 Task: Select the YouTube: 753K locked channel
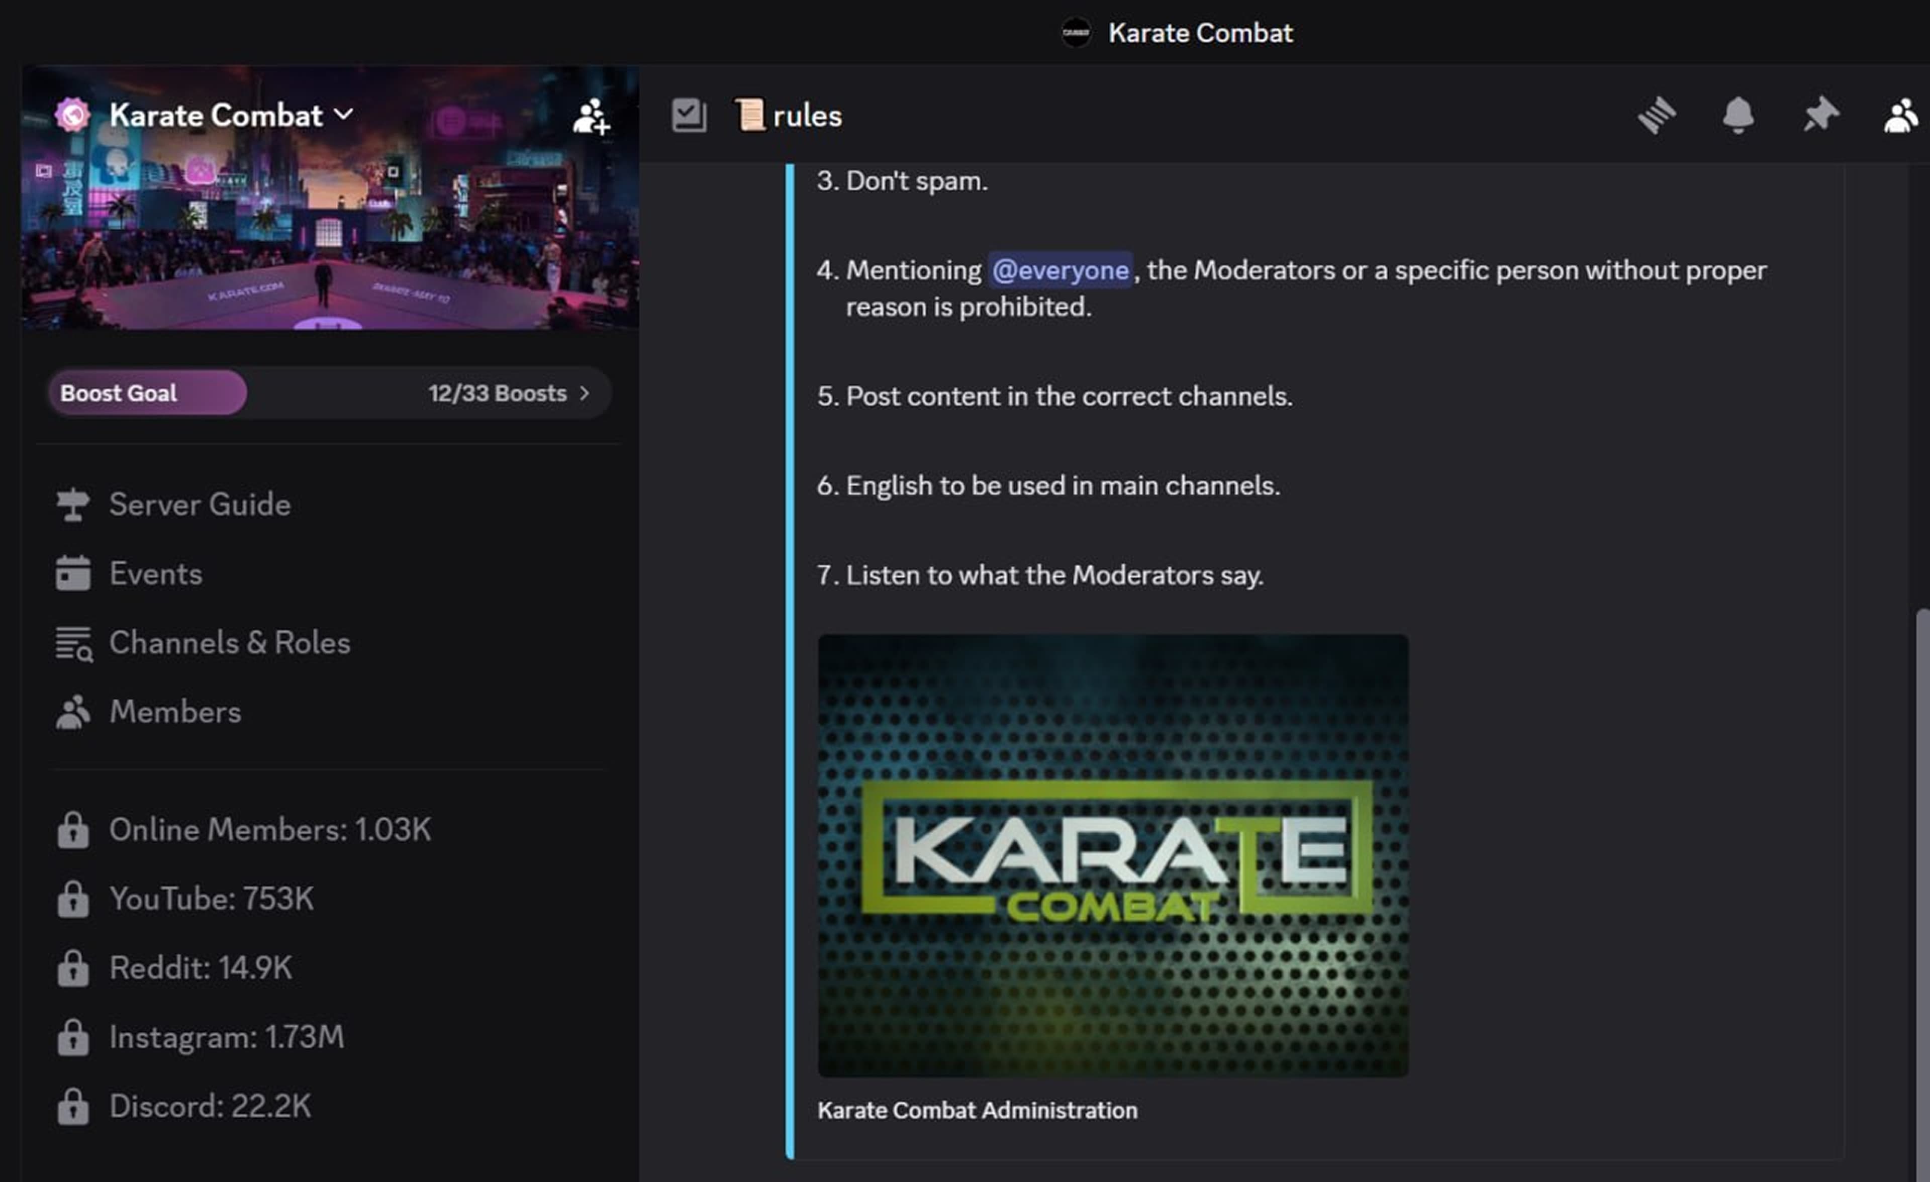coord(329,899)
